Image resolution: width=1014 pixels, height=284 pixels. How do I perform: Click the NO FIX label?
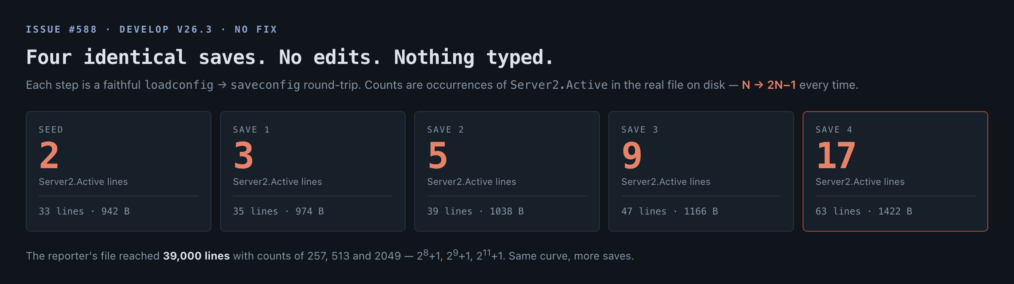[256, 29]
